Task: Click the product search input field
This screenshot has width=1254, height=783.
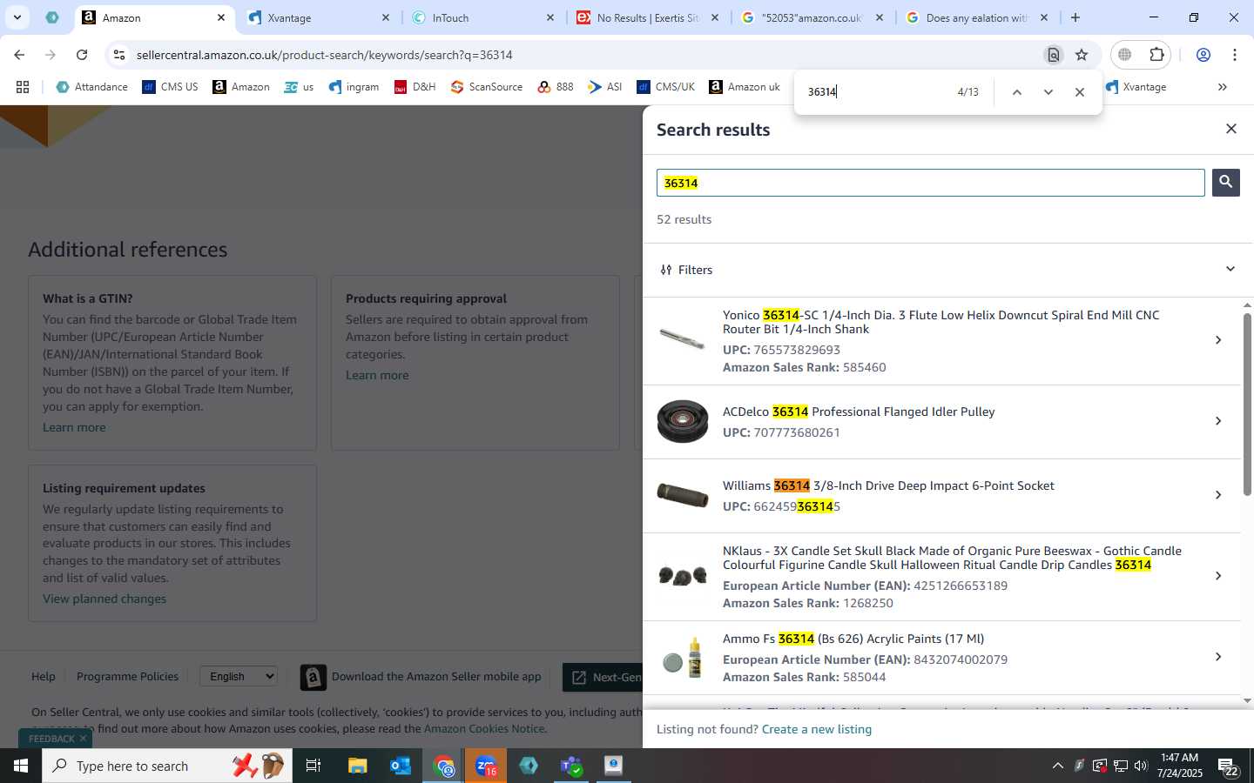Action: 930,183
